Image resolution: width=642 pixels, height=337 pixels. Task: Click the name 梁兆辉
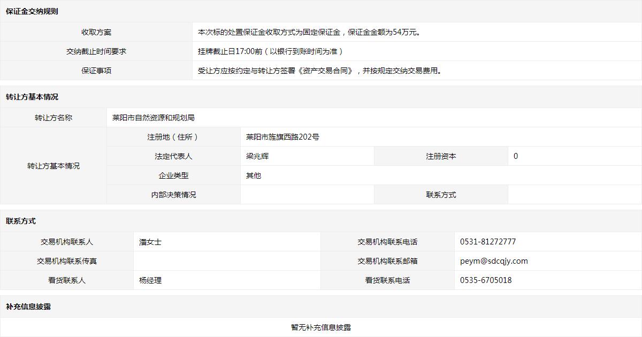click(x=257, y=156)
